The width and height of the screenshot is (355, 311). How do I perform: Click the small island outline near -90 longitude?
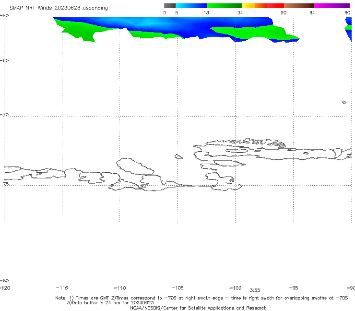pos(344,102)
